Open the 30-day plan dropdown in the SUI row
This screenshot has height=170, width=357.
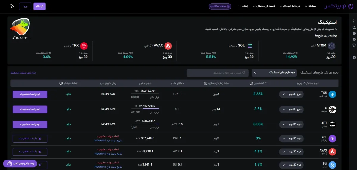click(291, 165)
